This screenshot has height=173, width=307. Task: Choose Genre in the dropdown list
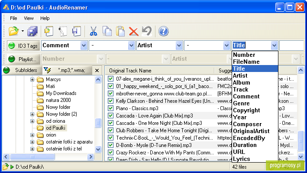[255, 103]
